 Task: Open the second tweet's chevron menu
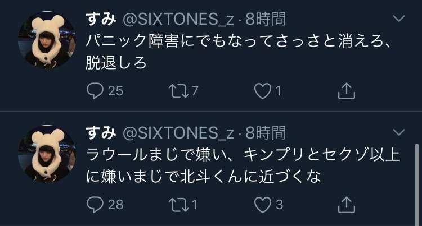point(398,133)
